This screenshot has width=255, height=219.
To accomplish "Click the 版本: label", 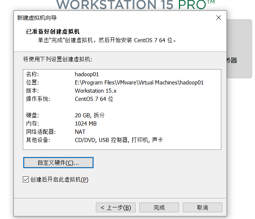I will coord(33,91).
